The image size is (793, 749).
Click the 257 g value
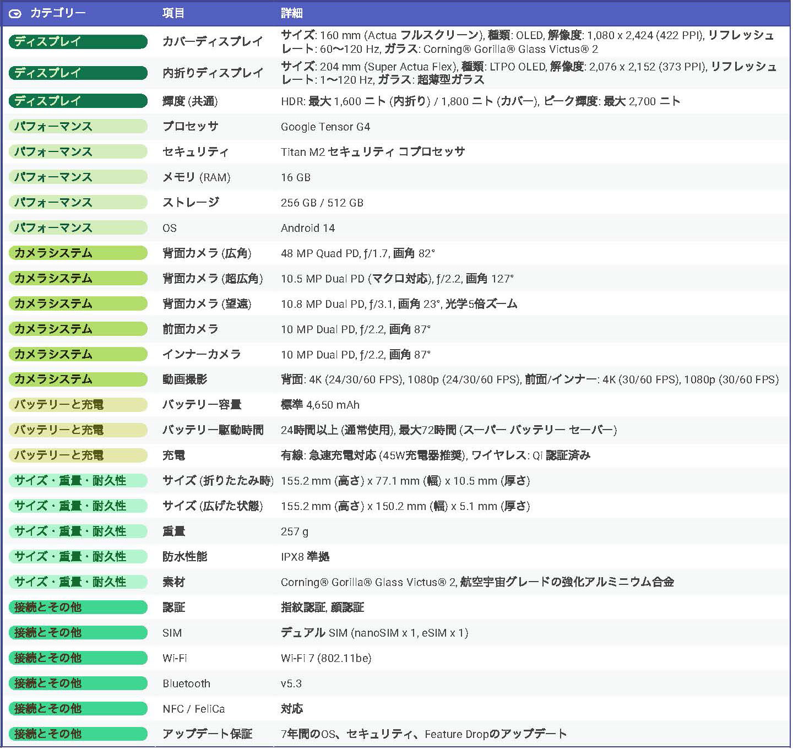pos(295,531)
